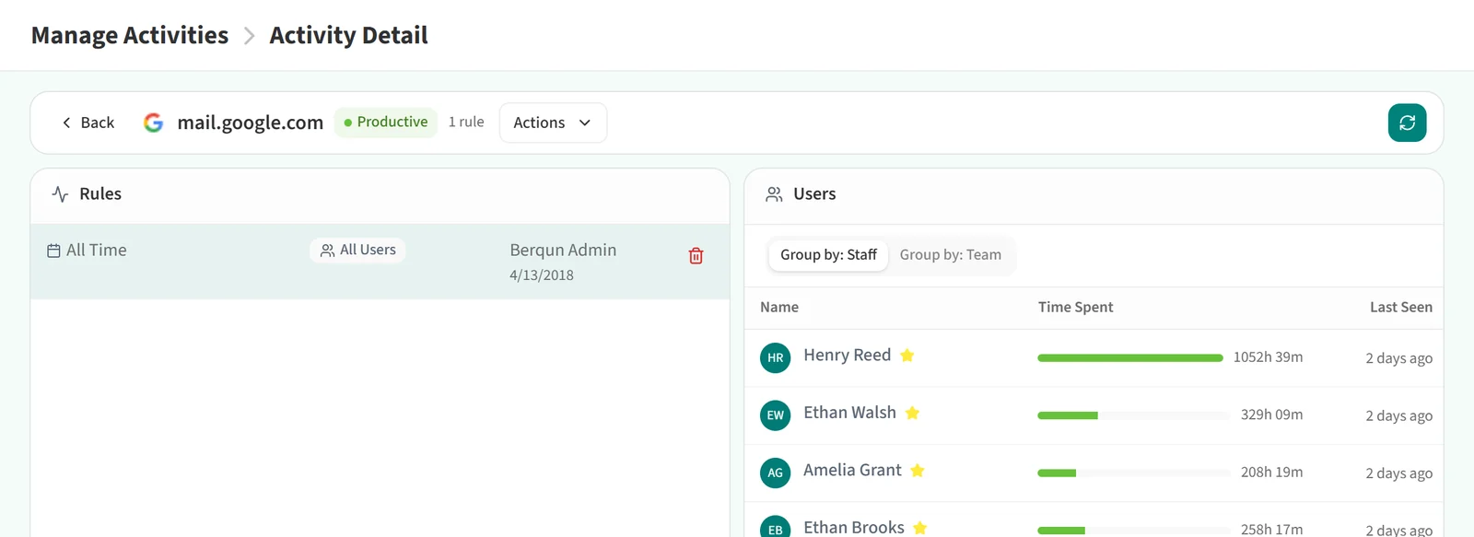Screen dimensions: 1474x537
Task: Open Henry Reed's user name
Action: [x=847, y=355]
